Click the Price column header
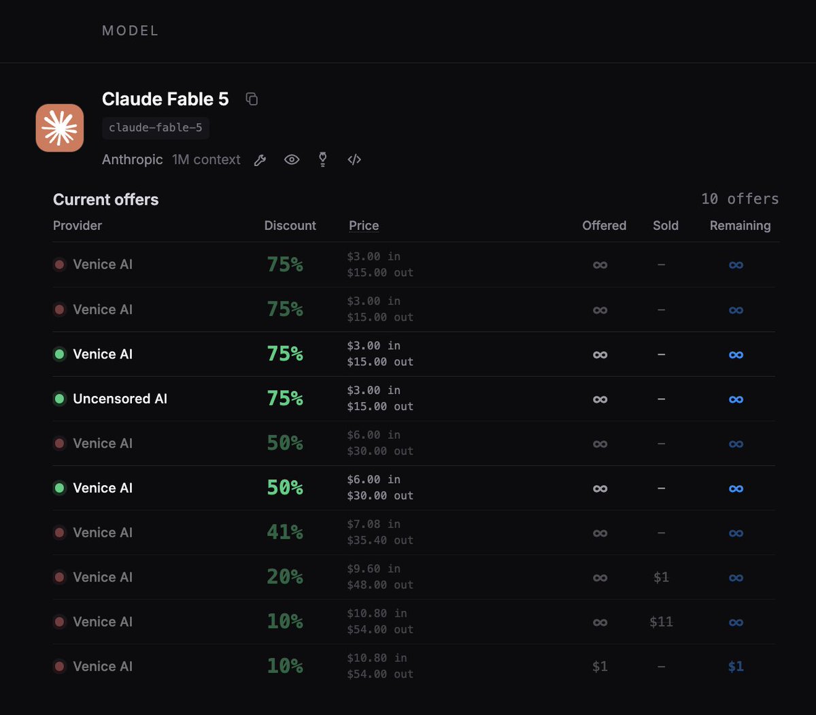Viewport: 816px width, 715px height. (x=364, y=226)
